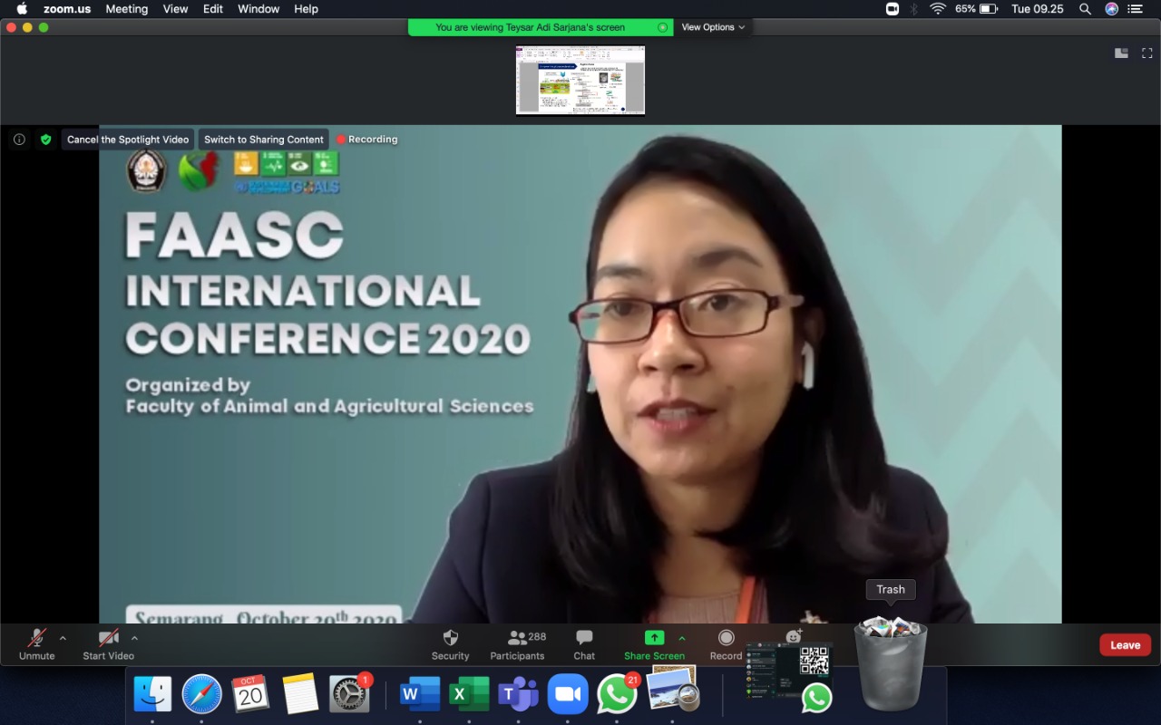
Task: Click the green encryption shield icon
Action: 45,140
